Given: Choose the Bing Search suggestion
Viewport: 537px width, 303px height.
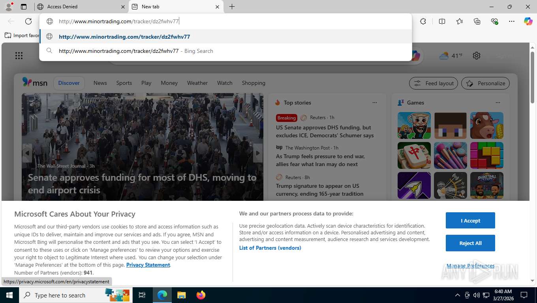Looking at the screenshot, I should click(x=225, y=51).
